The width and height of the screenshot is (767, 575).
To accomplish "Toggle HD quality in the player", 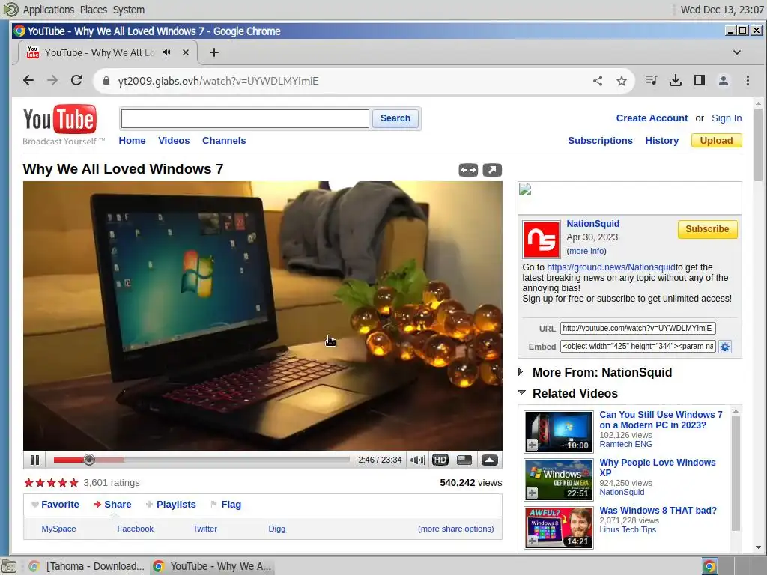I will [440, 460].
